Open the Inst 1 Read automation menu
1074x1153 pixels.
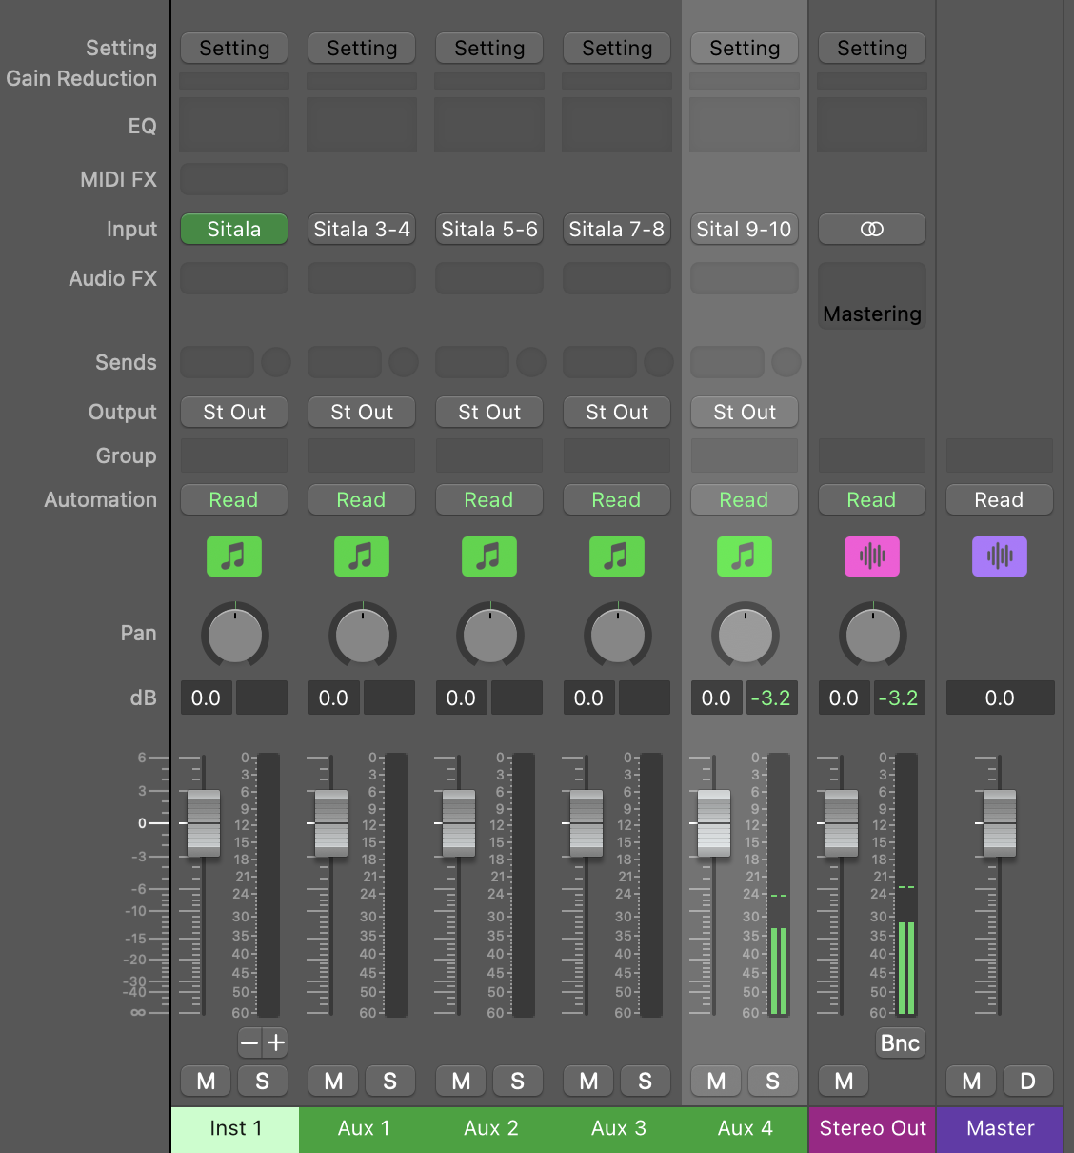(234, 499)
